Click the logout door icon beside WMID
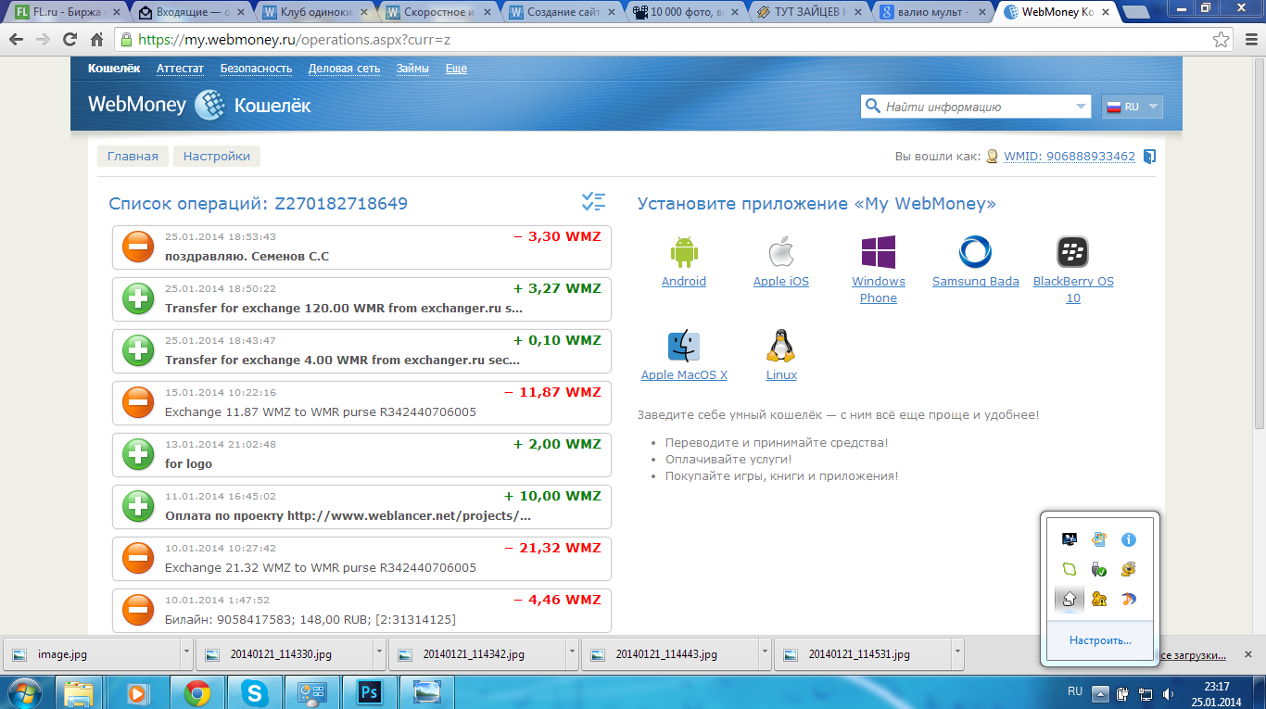 click(1149, 157)
